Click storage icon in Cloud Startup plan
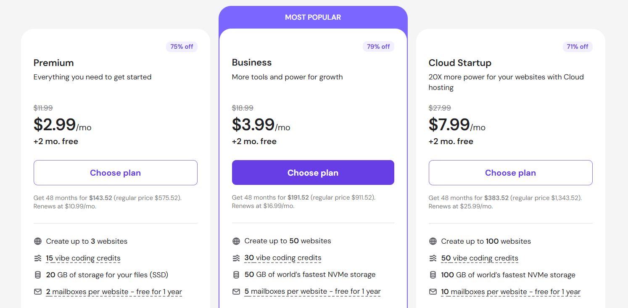 (433, 275)
